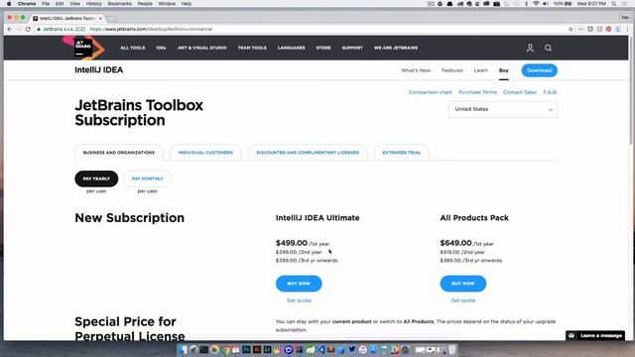Open Firefox from the dock
This screenshot has width=635, height=357.
click(x=214, y=349)
